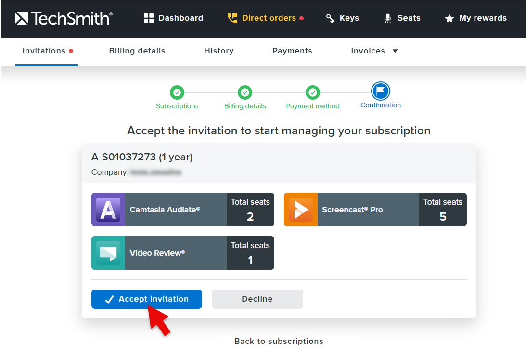
Task: Click the Camtasia Audiate product icon
Action: pos(108,210)
